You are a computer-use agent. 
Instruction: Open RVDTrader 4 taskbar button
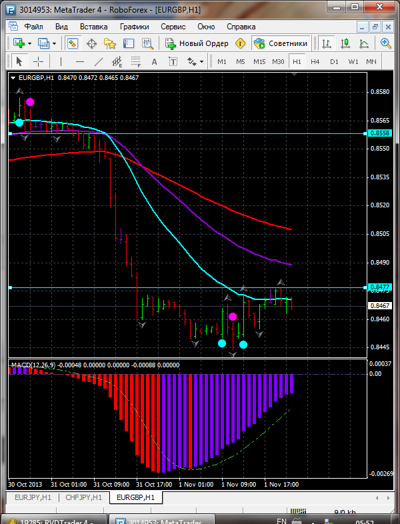(53, 521)
